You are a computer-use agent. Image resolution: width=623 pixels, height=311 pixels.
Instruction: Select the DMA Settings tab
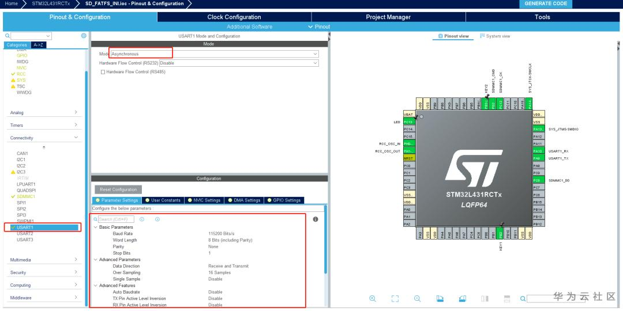point(245,200)
